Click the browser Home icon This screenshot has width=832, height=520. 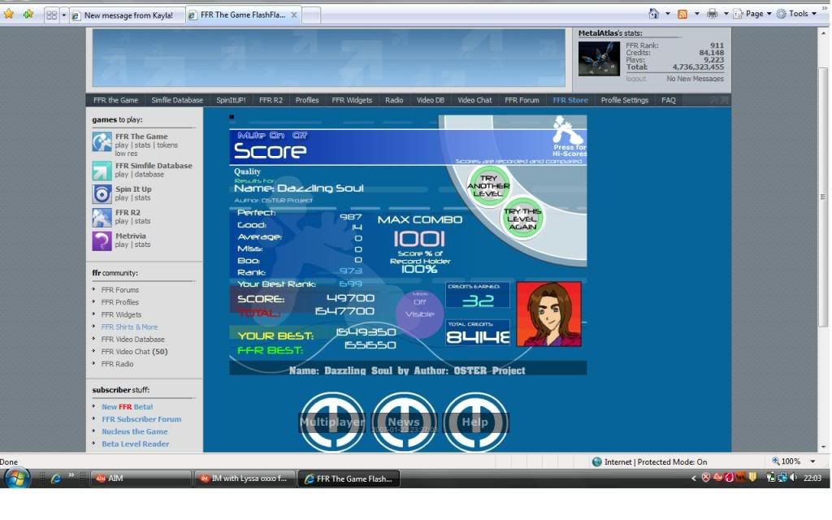(653, 14)
